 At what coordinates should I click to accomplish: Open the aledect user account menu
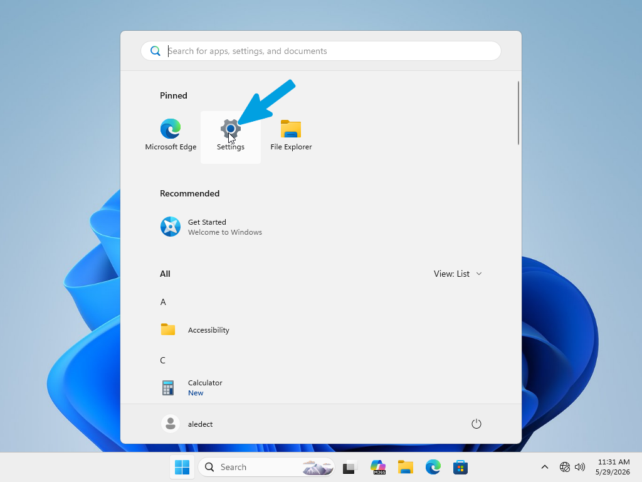[x=187, y=424]
